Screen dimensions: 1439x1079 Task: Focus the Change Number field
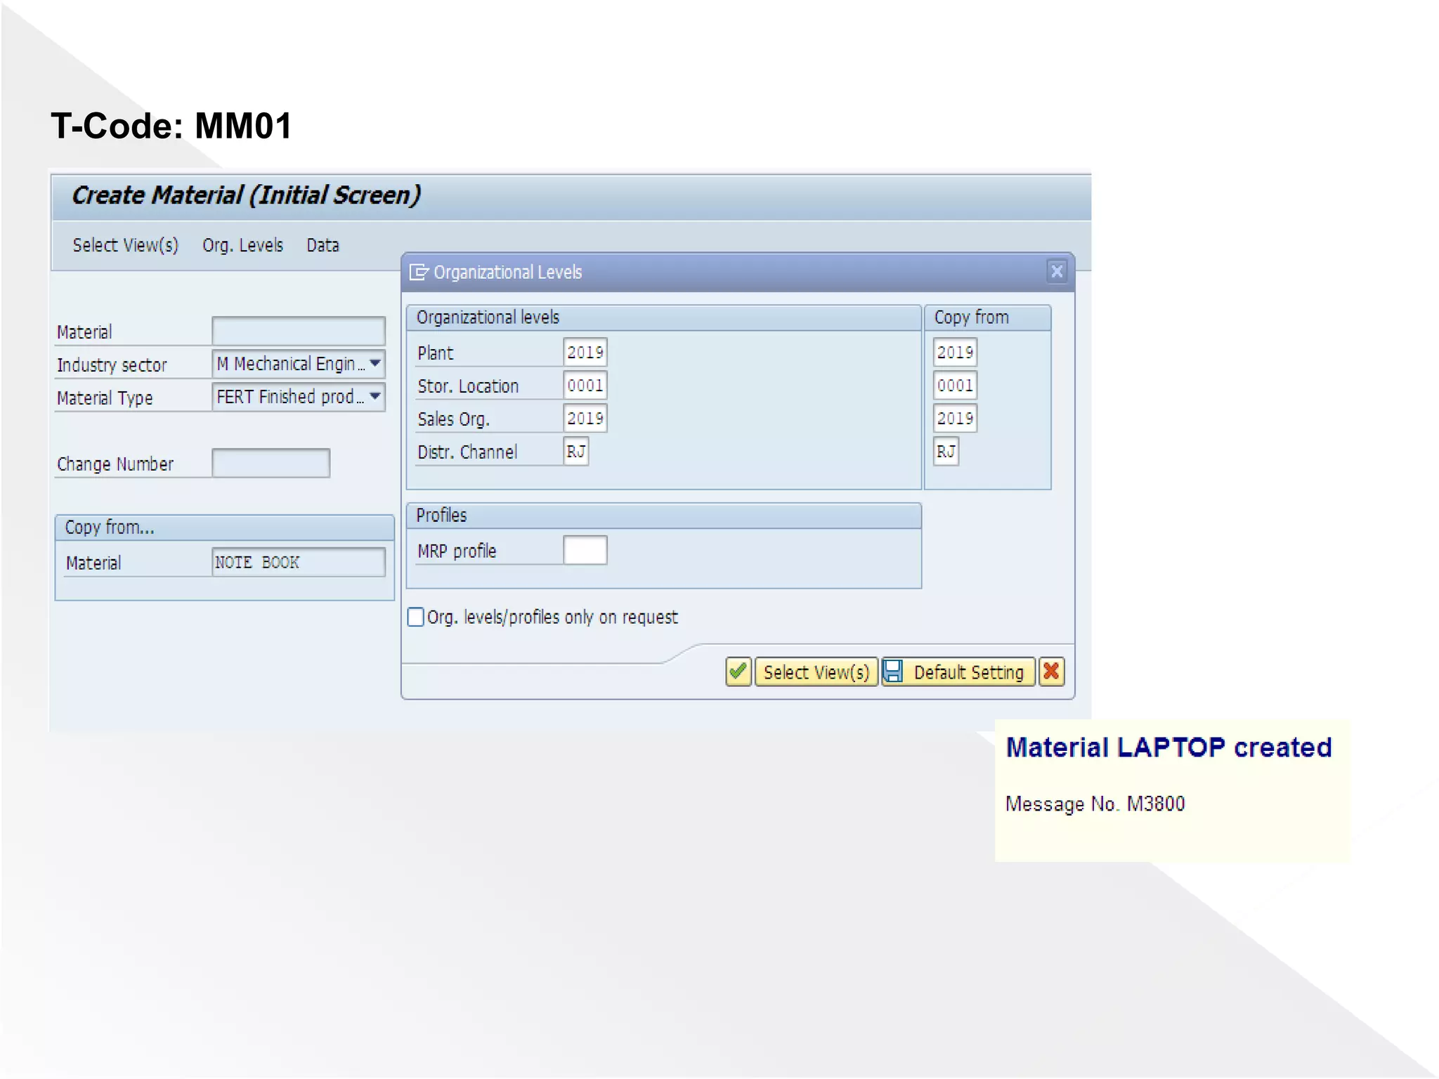pos(271,463)
